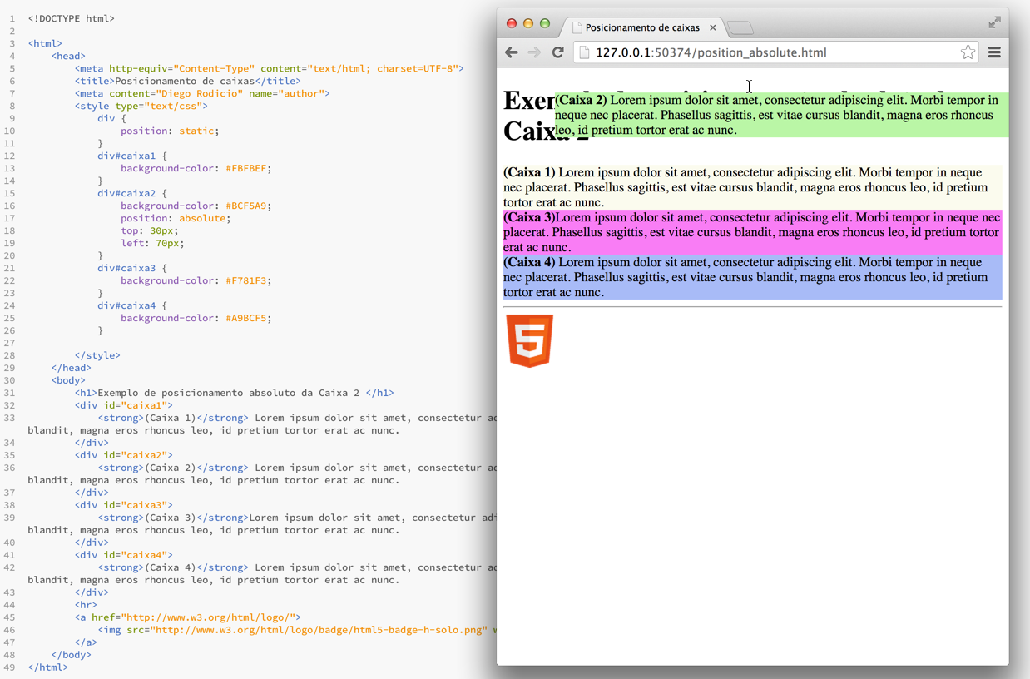
Task: Go back to the previous page
Action: tap(512, 52)
